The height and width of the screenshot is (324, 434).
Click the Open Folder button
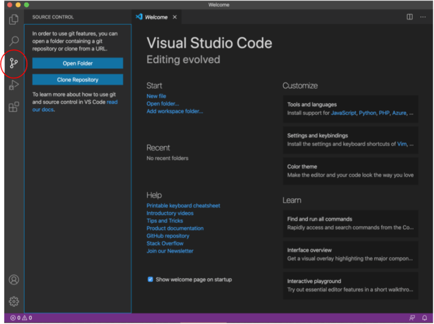coord(76,64)
